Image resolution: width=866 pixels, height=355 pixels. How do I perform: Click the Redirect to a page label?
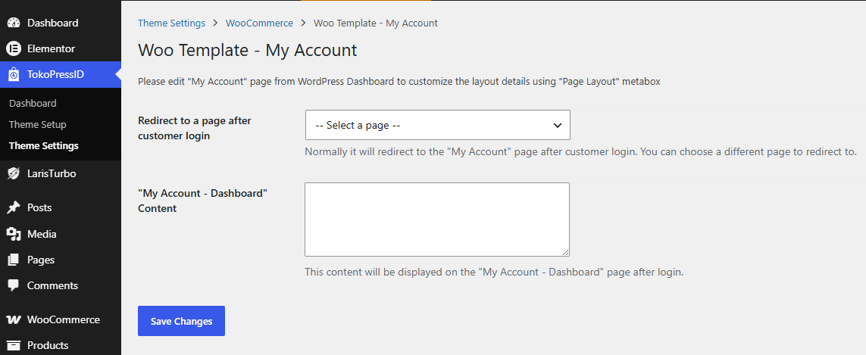pos(195,128)
